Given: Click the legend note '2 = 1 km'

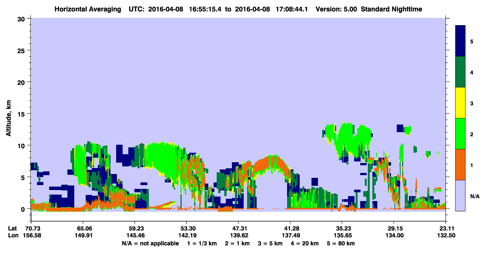Looking at the screenshot, I should pos(238,243).
